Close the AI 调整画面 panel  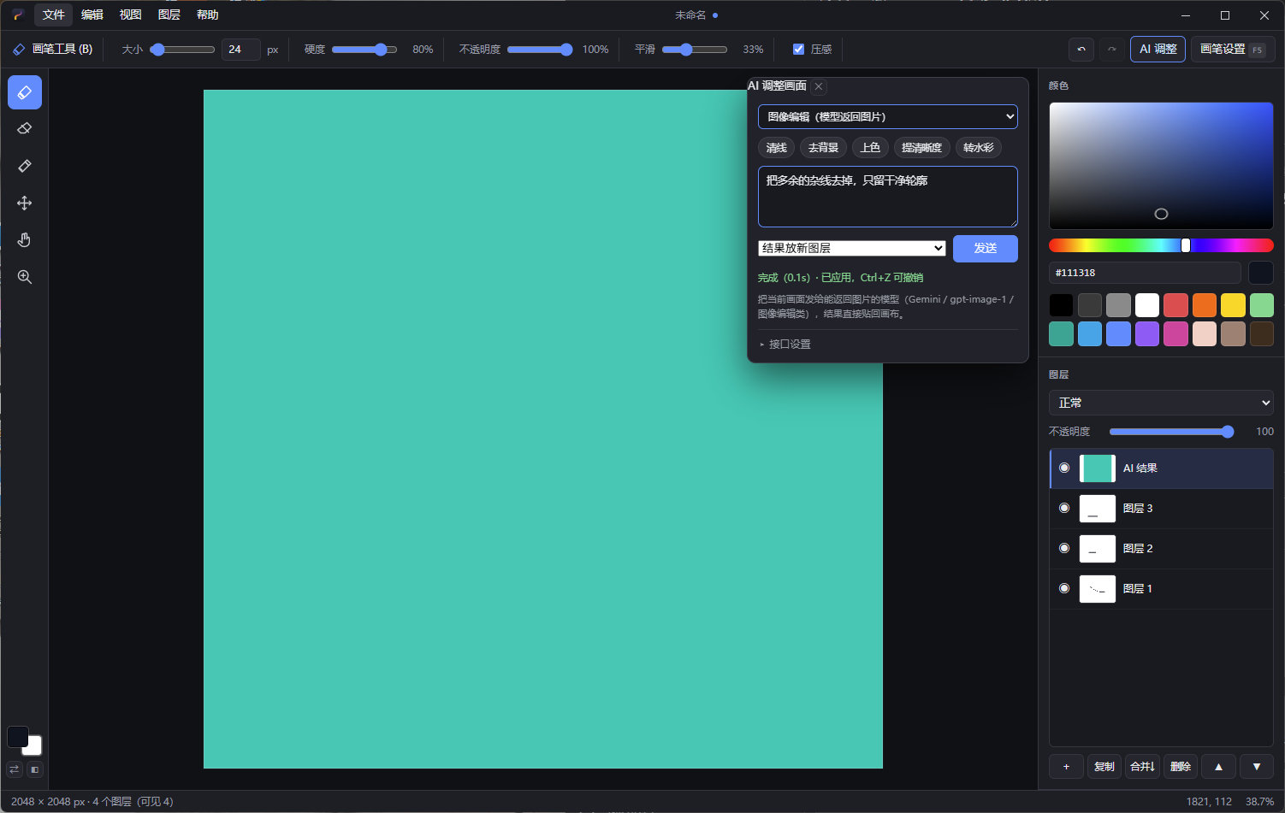pyautogui.click(x=819, y=86)
